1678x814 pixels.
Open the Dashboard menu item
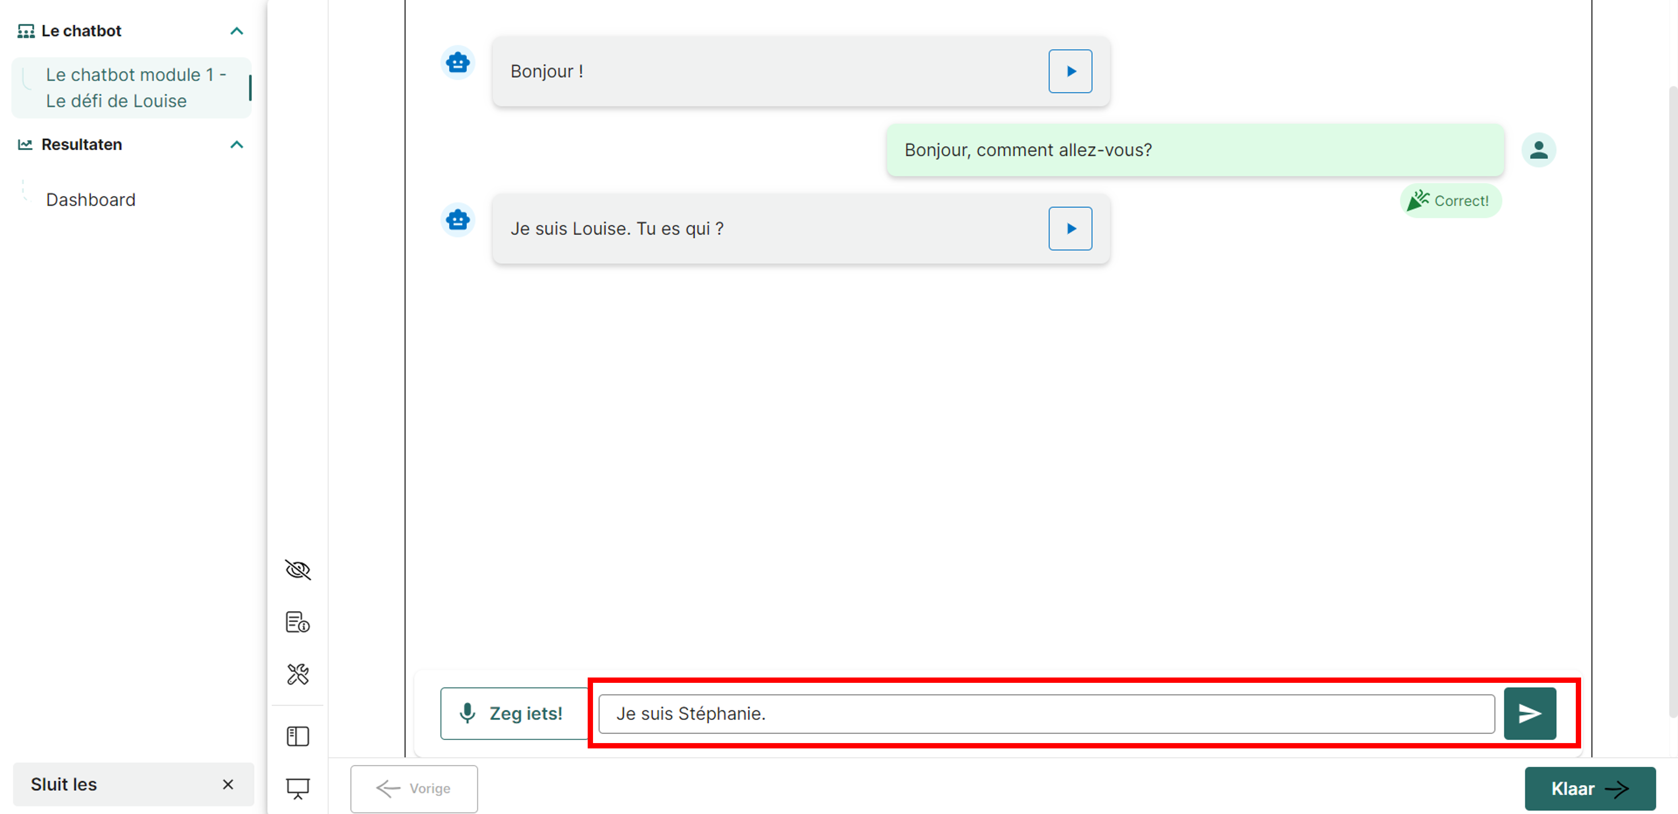click(90, 200)
